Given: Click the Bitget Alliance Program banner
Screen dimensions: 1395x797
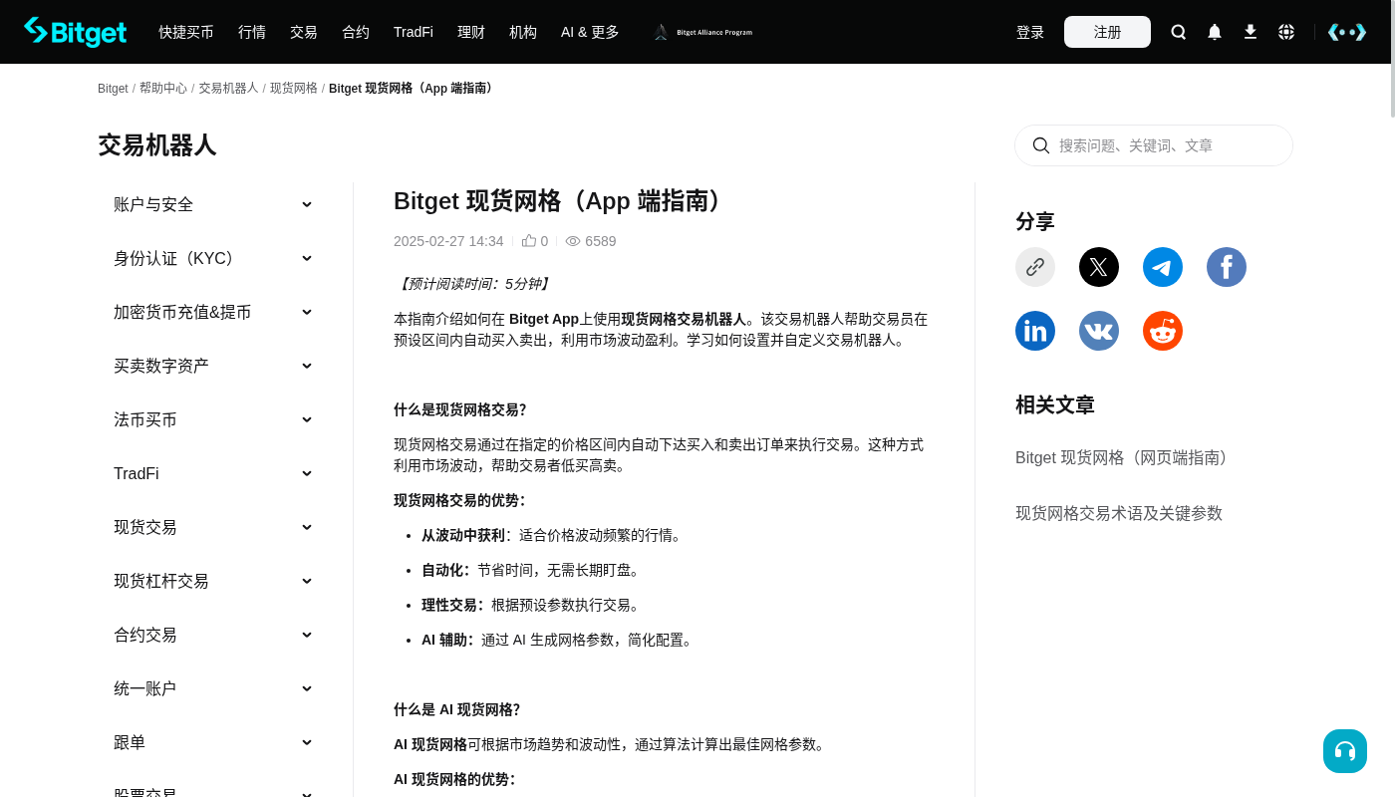Looking at the screenshot, I should click(702, 32).
